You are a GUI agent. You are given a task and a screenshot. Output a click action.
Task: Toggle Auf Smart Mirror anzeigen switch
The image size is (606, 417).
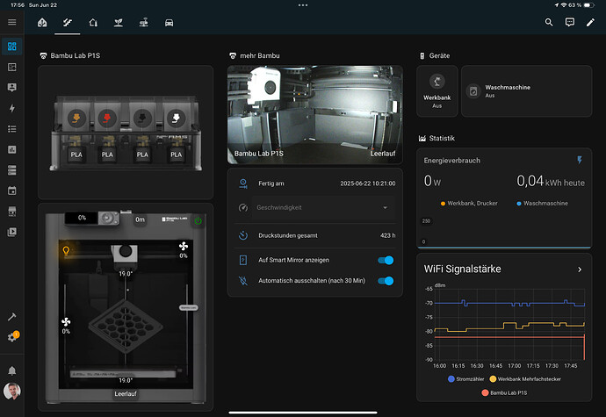click(386, 260)
